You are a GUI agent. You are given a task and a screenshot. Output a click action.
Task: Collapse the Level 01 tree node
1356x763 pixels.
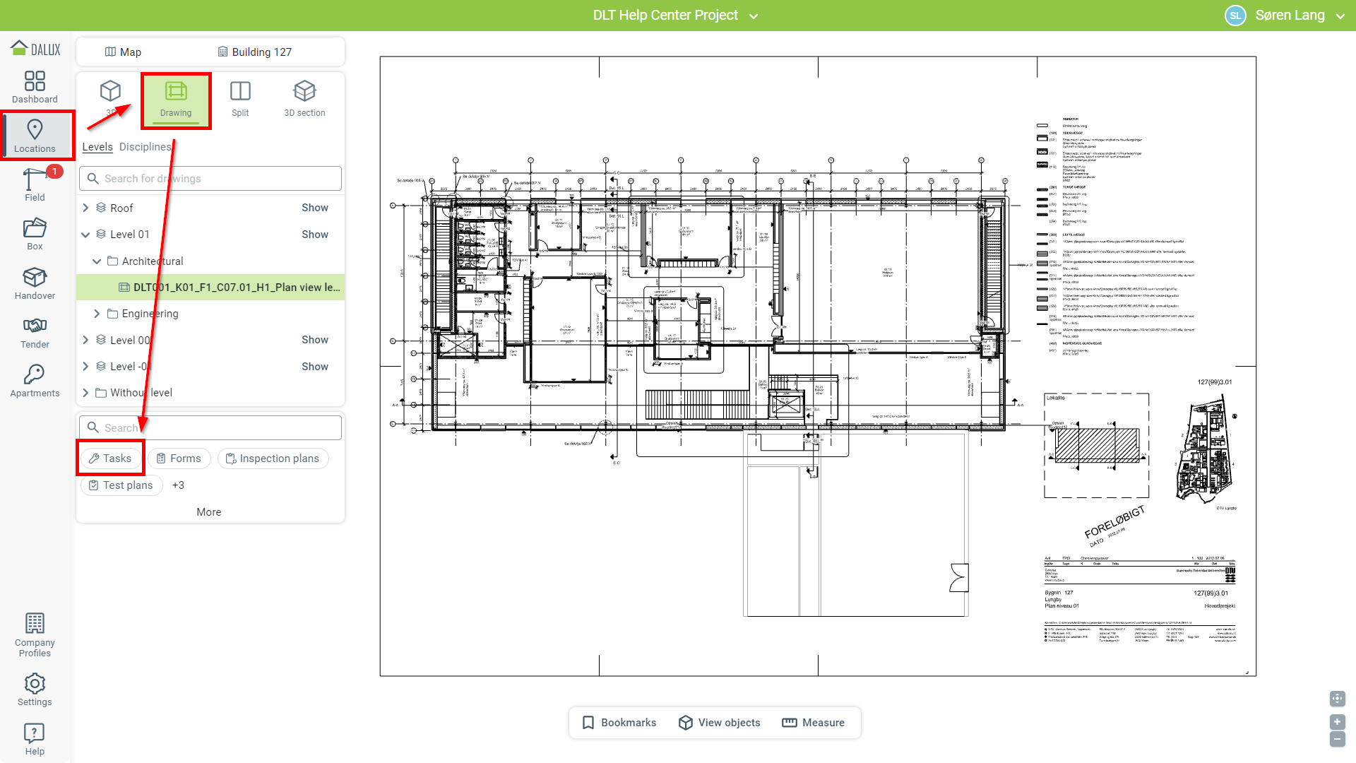pyautogui.click(x=85, y=235)
